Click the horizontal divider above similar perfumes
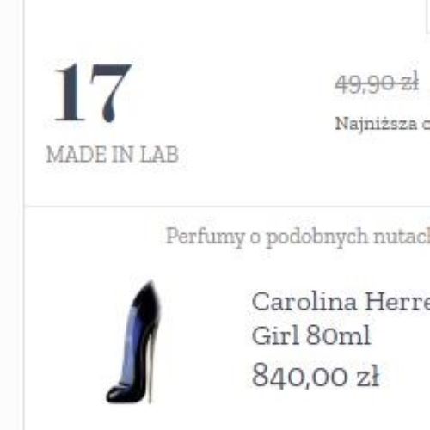Viewport: 430px width, 430px height. tap(227, 206)
